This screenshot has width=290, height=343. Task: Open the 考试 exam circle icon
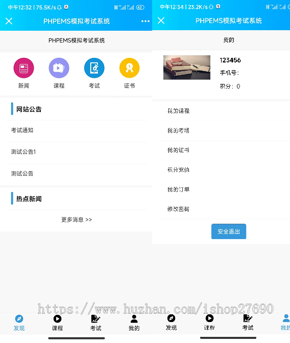(x=94, y=68)
